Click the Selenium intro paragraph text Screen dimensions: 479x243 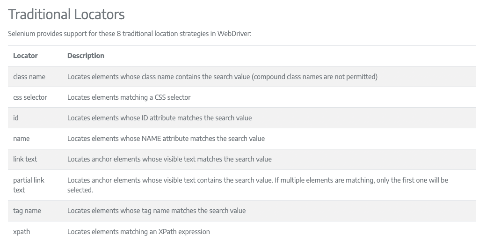click(130, 34)
